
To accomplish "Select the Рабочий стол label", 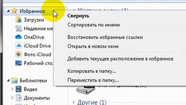I will coord(38,63).
